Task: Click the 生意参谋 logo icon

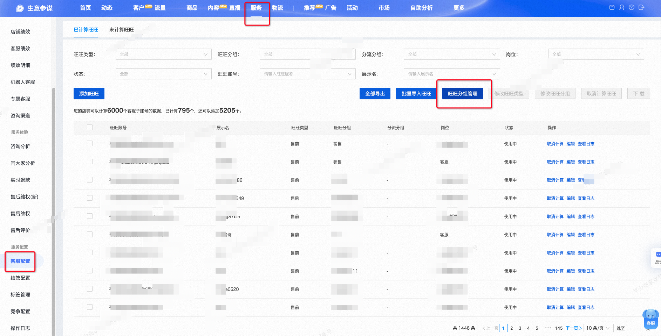Action: [20, 8]
